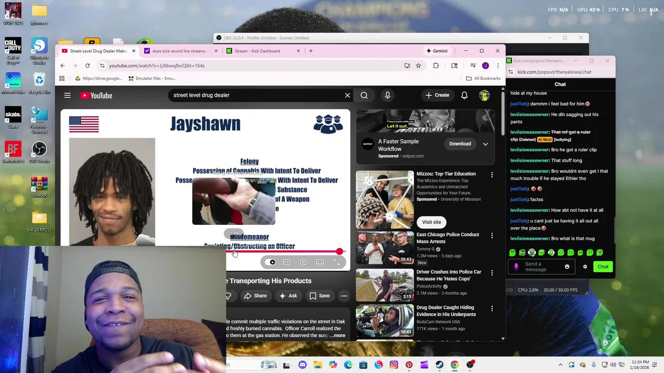Open the emoji picker in Kick chat

567,267
